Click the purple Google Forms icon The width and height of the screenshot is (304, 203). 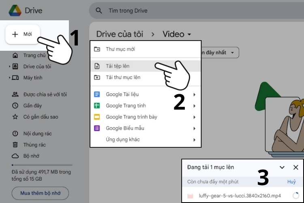[97, 128]
